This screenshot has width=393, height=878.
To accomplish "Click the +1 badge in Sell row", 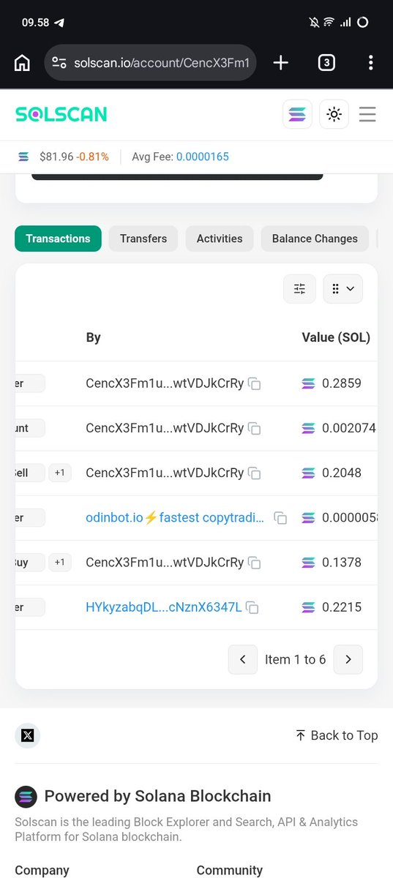I will point(60,473).
